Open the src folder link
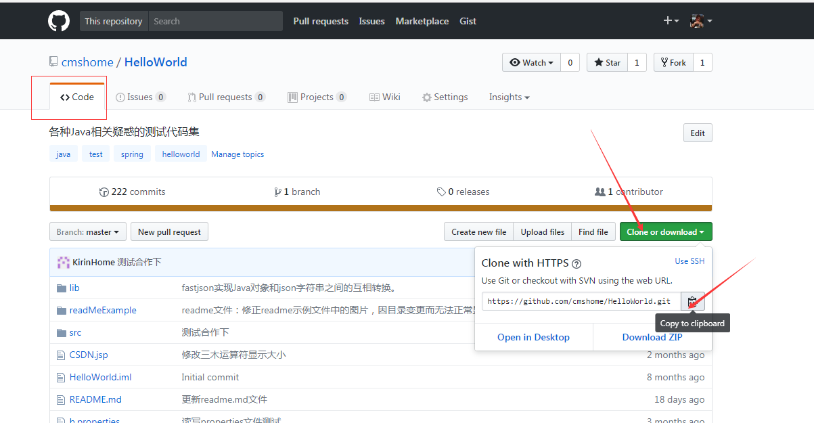This screenshot has height=423, width=814. (x=75, y=332)
